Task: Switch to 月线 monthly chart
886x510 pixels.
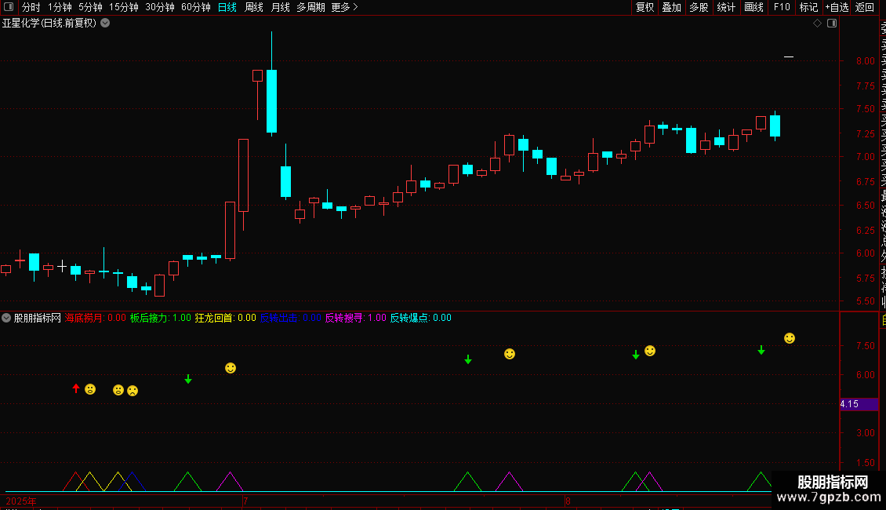Action: [x=280, y=7]
